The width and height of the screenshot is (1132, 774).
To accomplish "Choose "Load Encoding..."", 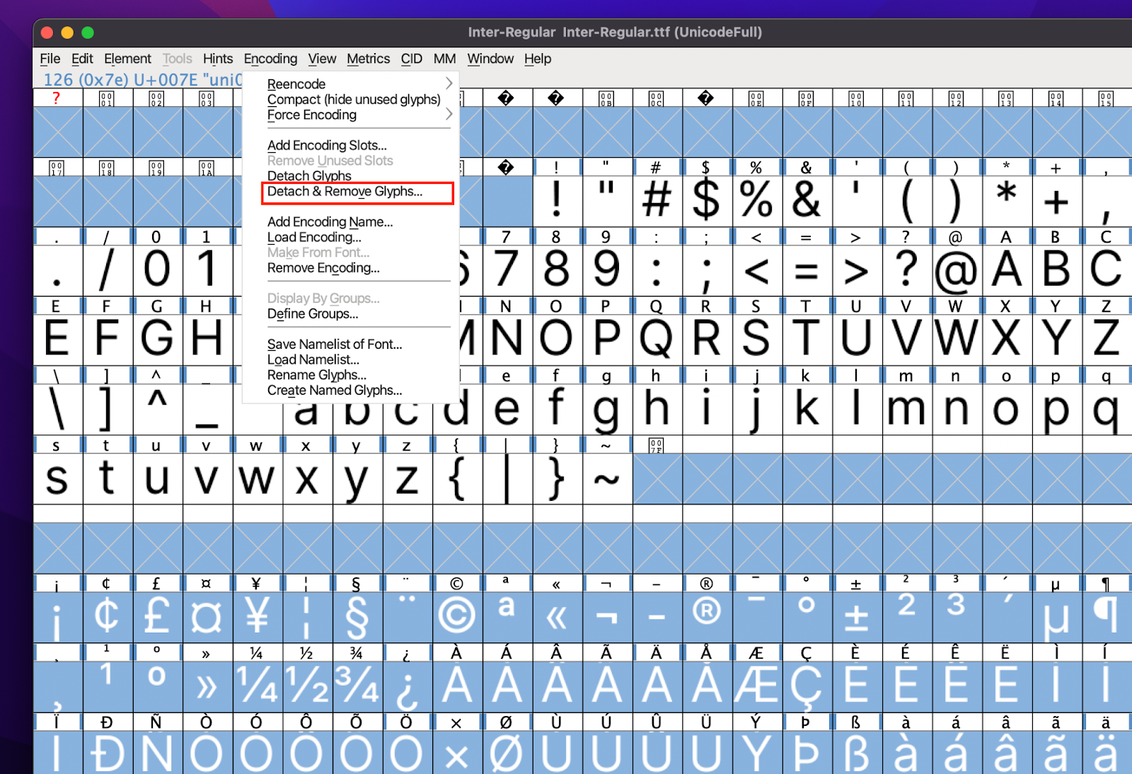I will click(x=314, y=237).
